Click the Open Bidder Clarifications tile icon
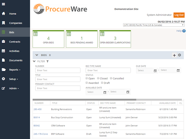Viewport: 186px width, 139px height. [x=102, y=34]
